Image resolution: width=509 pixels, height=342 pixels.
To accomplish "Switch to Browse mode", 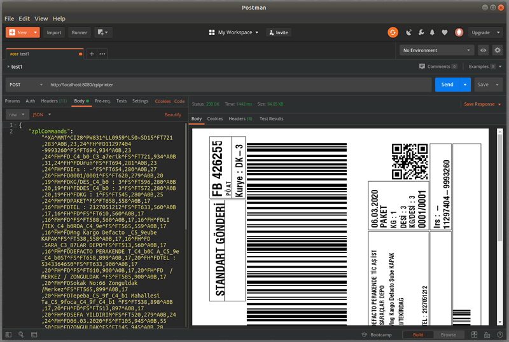I will point(449,334).
